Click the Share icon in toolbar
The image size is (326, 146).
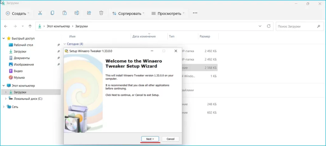(89, 13)
